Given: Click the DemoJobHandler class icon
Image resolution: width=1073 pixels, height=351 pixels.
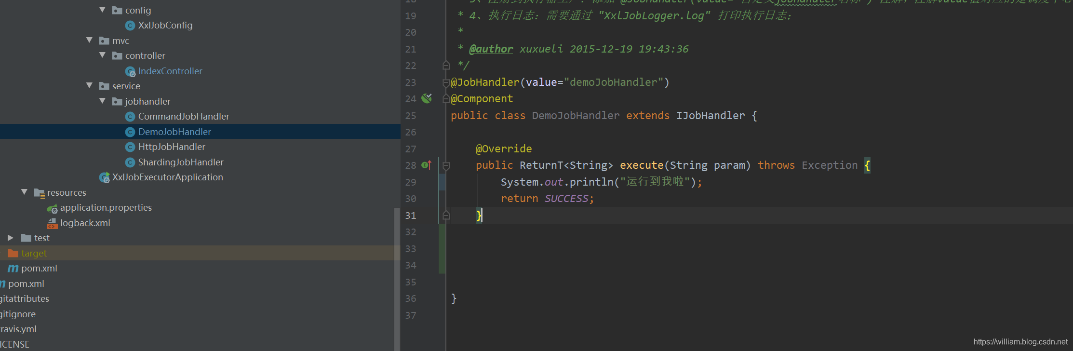Looking at the screenshot, I should point(130,132).
